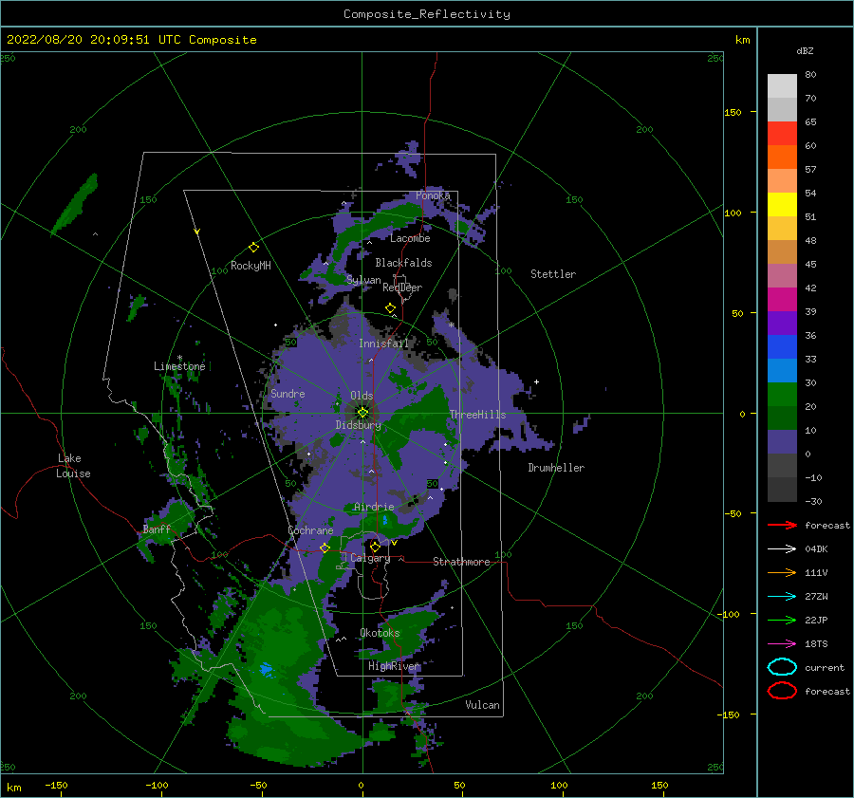Click the red forecast ellipse icon
The image size is (854, 798).
(x=782, y=691)
